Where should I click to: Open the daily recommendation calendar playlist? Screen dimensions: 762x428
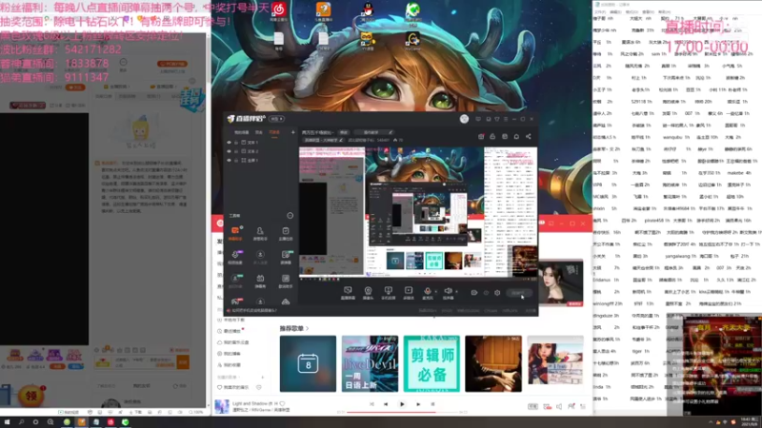(308, 363)
